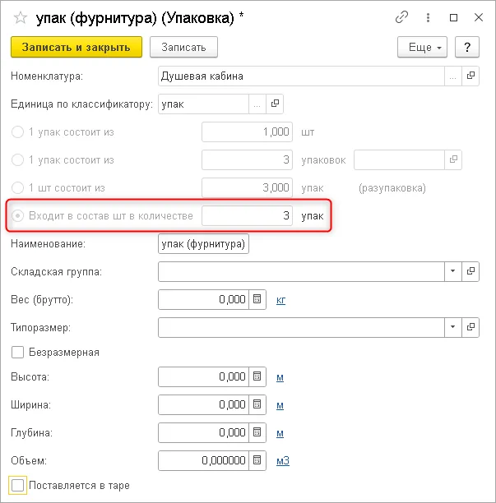Image resolution: width=496 pixels, height=503 pixels.
Task: Open parent packaging card icon
Action: point(453,159)
